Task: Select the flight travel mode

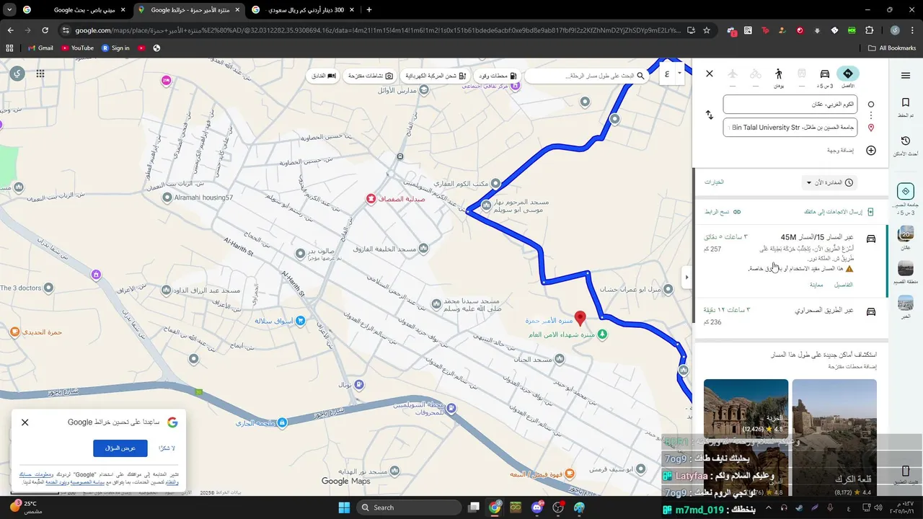Action: 733,74
